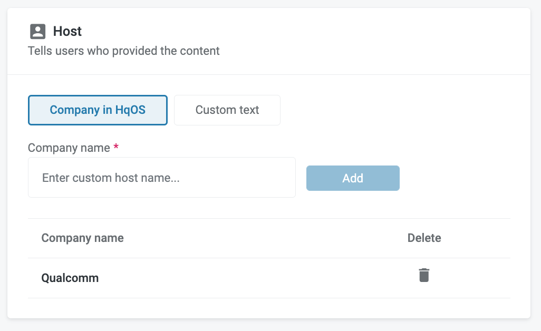Delete Qualcomm using the trash icon

[424, 275]
